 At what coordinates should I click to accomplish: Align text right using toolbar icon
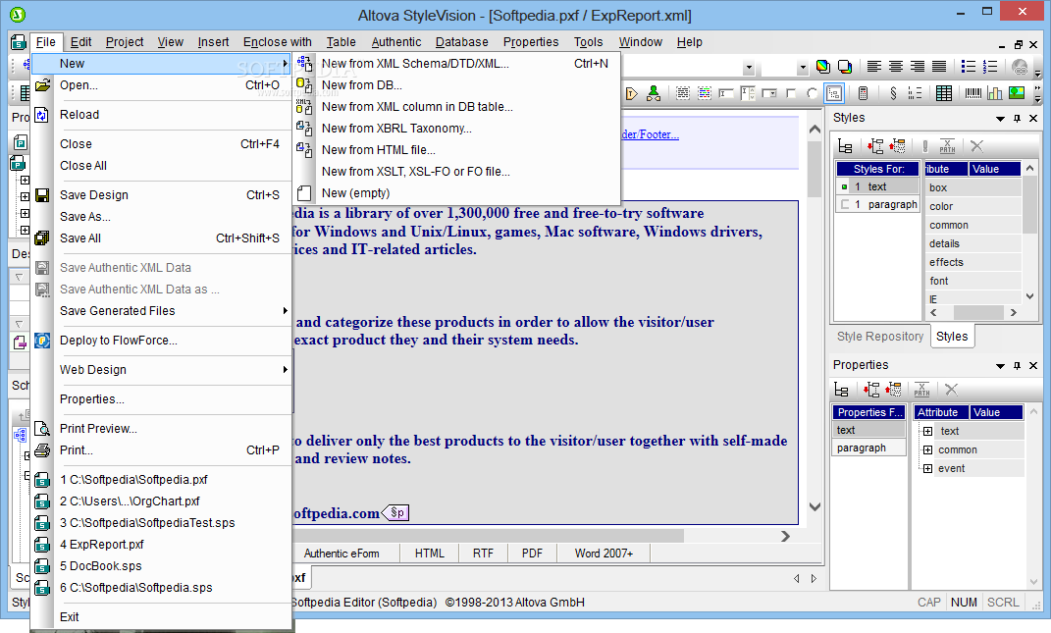click(918, 67)
